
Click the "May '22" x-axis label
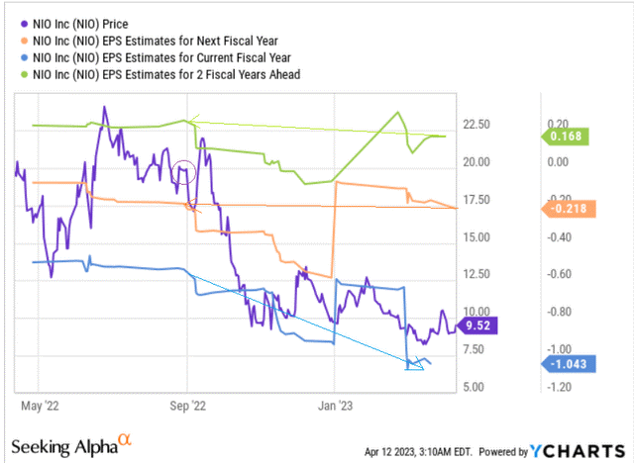click(40, 406)
